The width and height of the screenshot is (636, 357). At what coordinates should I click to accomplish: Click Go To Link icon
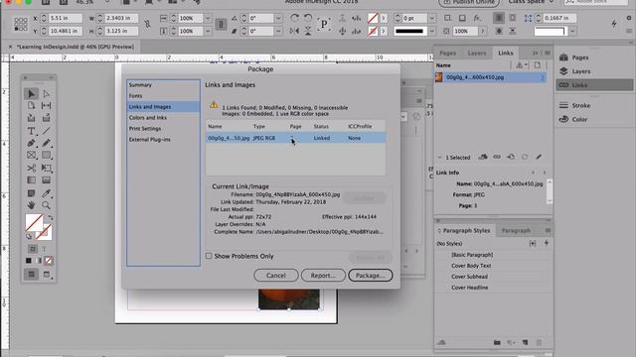click(x=511, y=157)
